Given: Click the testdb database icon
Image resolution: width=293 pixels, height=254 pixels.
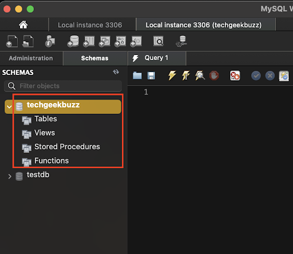Looking at the screenshot, I should 19,176.
